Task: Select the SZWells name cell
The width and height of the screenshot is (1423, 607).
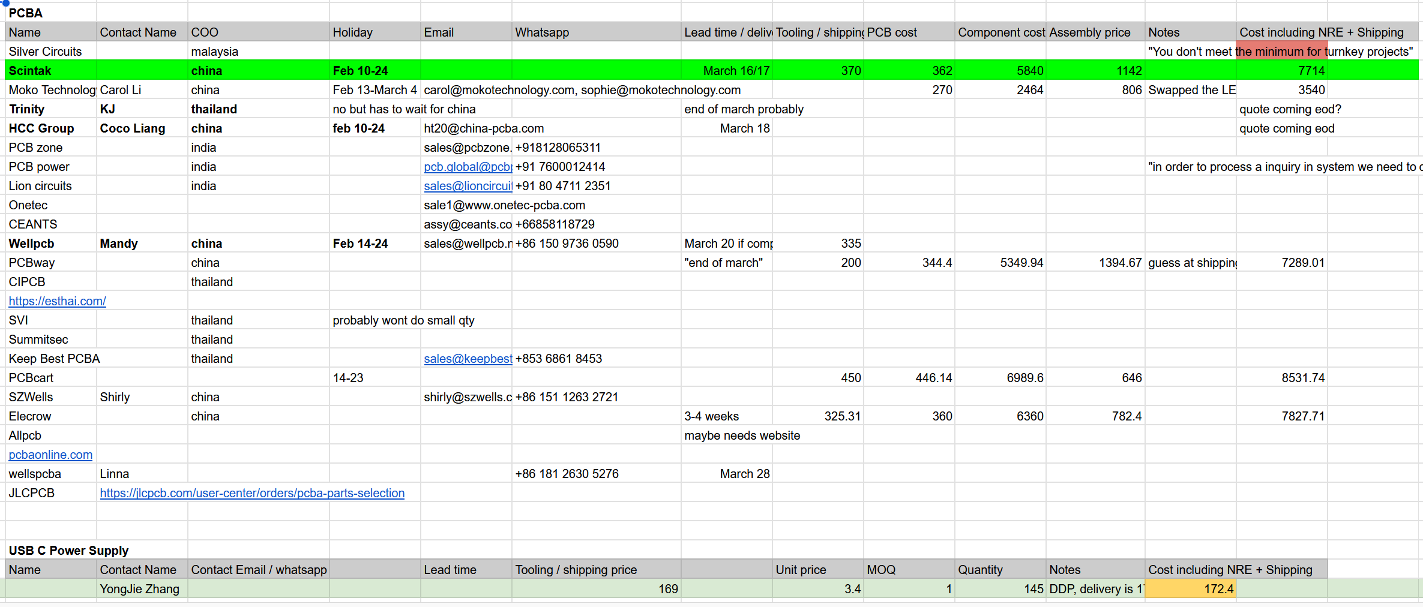Action: [51, 397]
